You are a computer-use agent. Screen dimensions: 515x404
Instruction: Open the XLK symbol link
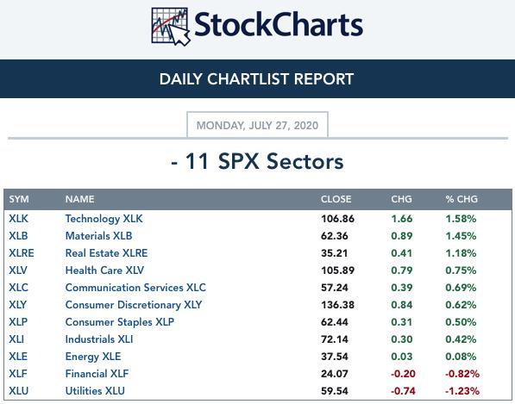point(18,219)
